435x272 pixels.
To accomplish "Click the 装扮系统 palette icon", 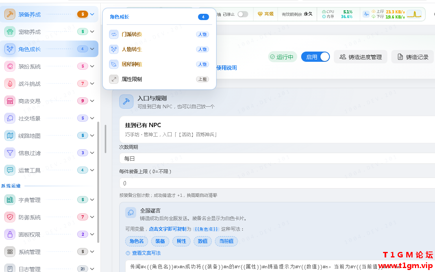I will pyautogui.click(x=10, y=66).
